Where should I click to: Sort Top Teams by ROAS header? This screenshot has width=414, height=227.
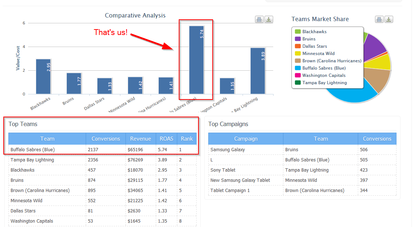click(x=166, y=139)
